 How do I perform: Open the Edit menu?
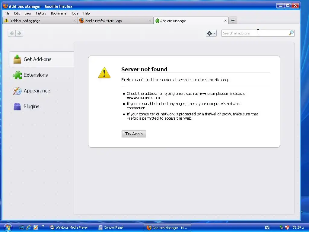click(17, 13)
